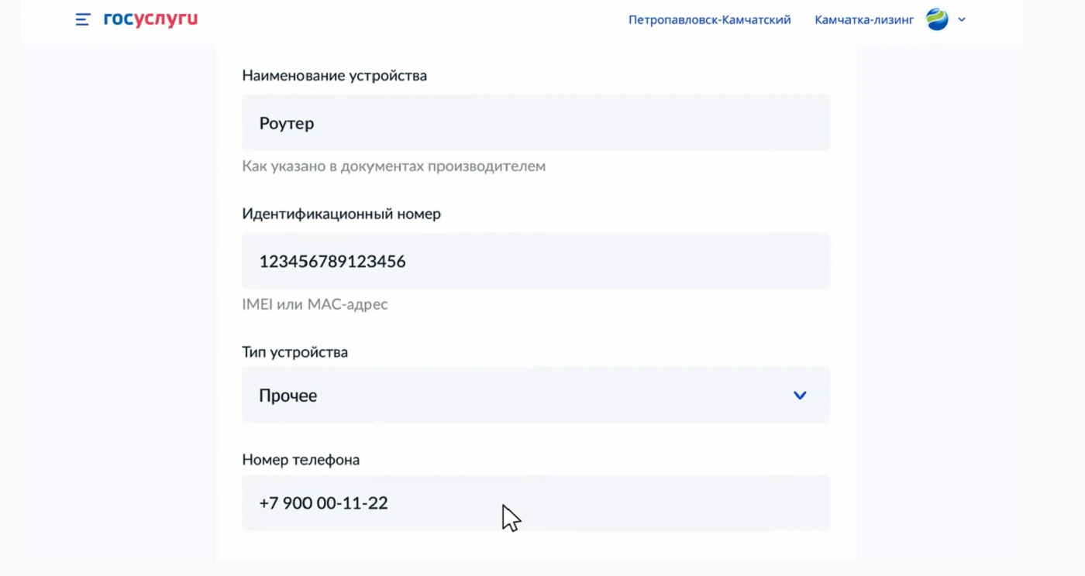Change city Петропавловск-Камчатский

point(709,20)
